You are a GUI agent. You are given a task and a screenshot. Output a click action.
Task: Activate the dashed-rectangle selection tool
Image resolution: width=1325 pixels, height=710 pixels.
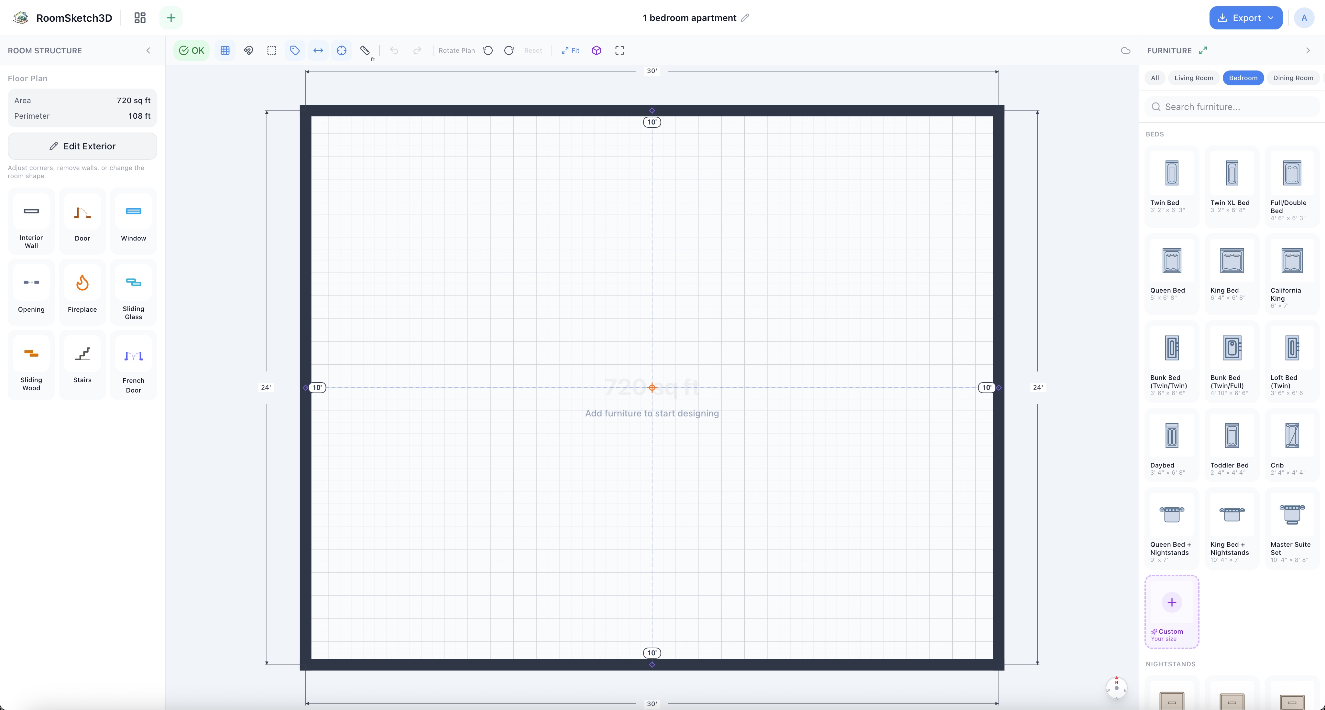(x=272, y=50)
